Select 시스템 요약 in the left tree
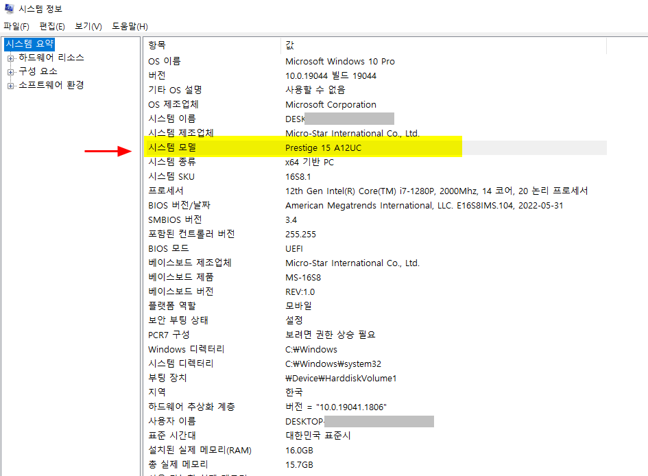Viewport: 648px width, 476px height. [27, 44]
